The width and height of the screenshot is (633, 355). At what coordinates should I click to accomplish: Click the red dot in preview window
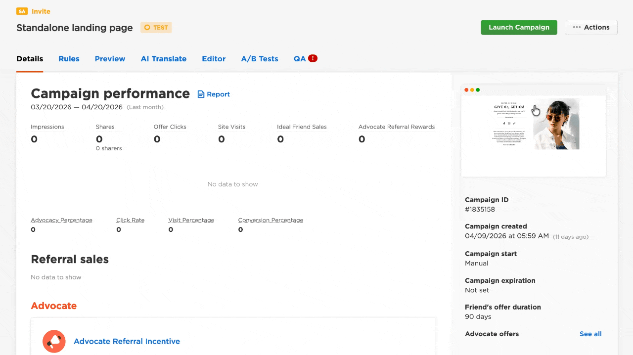coord(466,90)
